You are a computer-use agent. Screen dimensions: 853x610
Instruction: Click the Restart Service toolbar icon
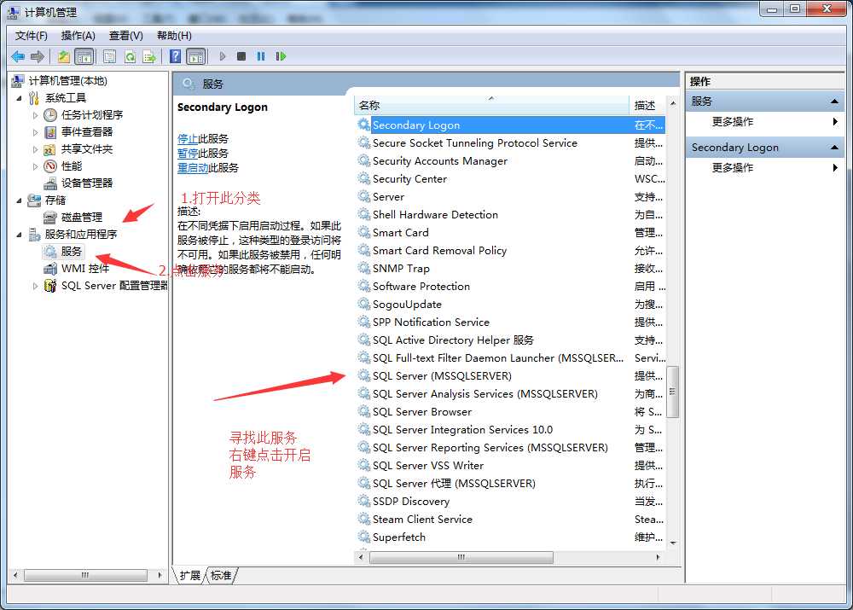pos(281,56)
